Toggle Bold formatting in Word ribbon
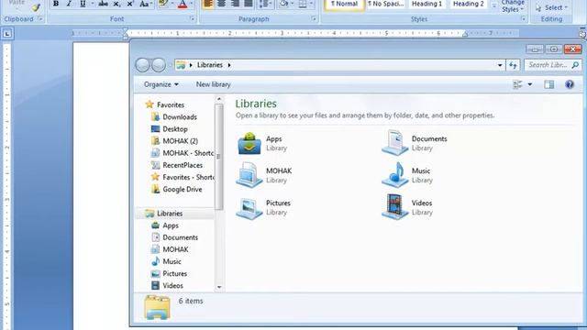587x330 pixels. [56, 4]
